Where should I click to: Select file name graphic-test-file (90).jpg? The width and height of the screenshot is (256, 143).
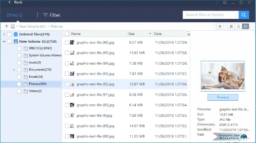[95, 105]
